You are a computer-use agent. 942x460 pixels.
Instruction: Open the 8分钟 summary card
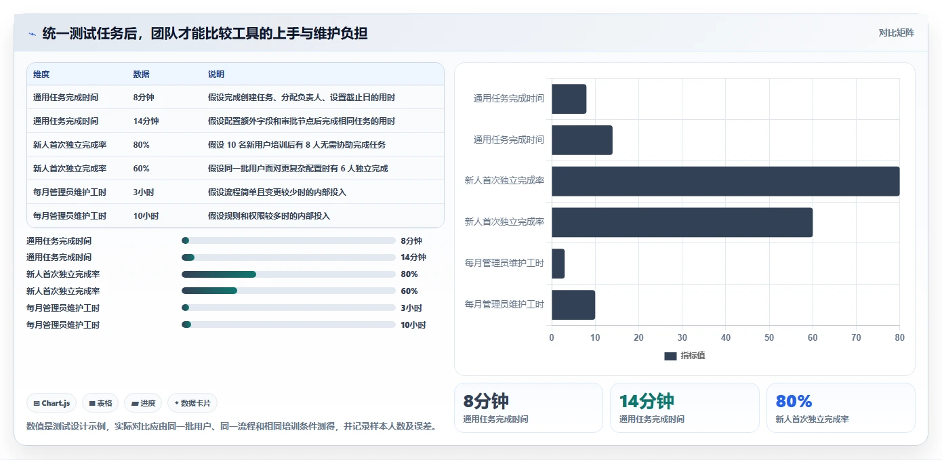coord(528,408)
